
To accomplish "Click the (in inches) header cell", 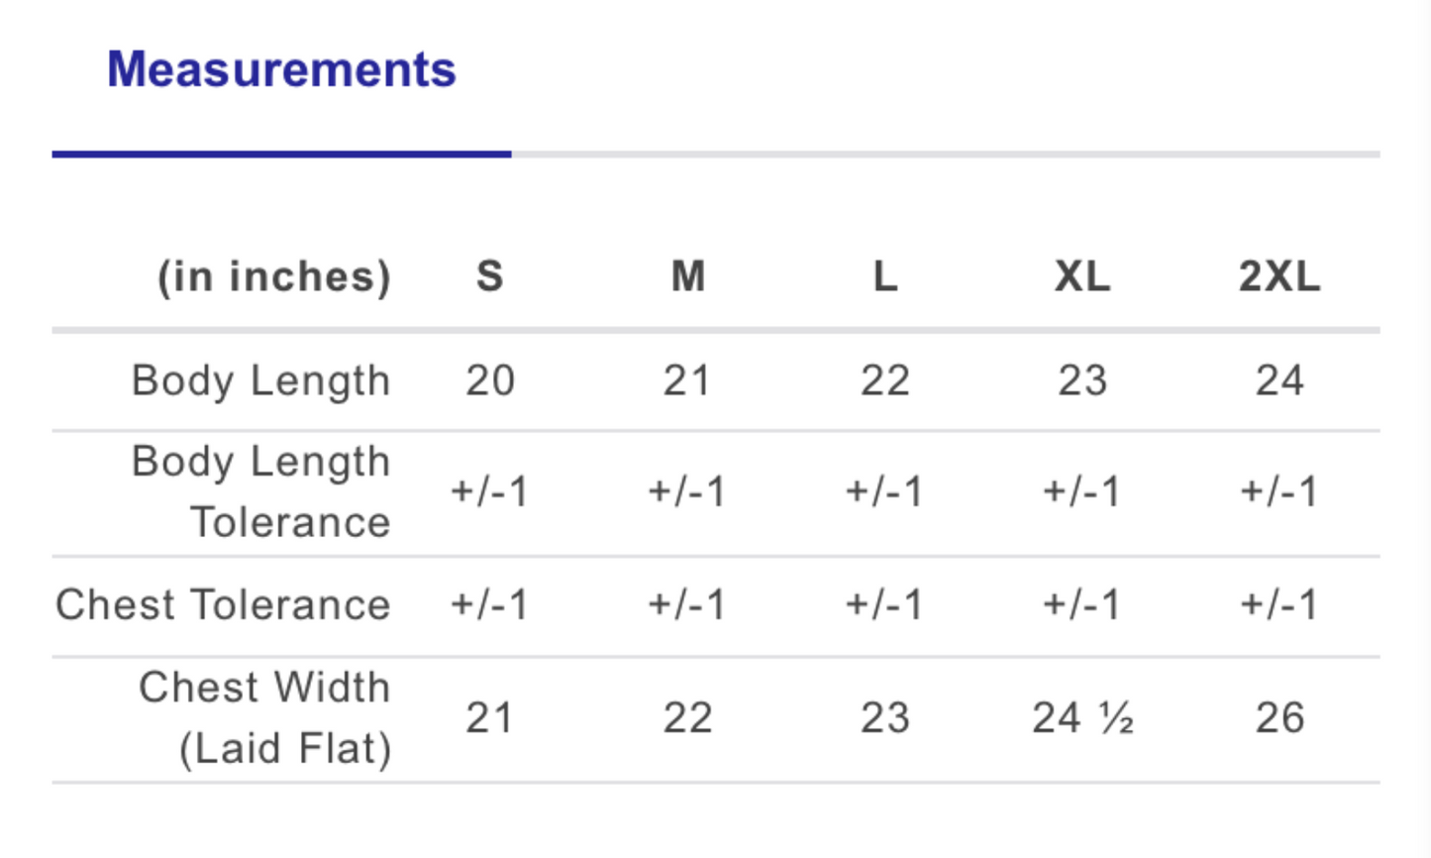I will pyautogui.click(x=274, y=277).
